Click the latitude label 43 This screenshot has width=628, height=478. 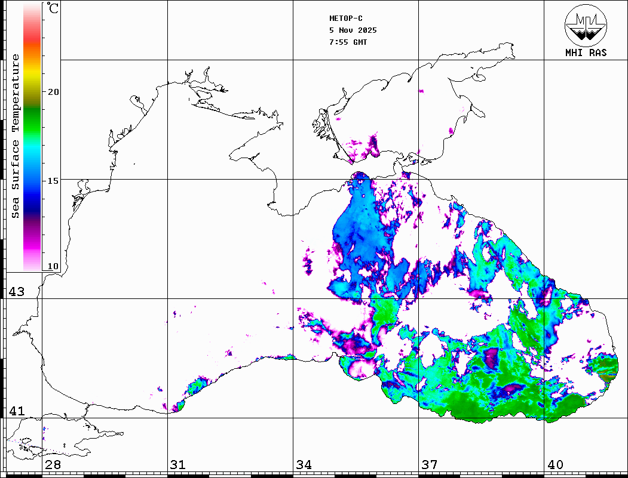[16, 292]
